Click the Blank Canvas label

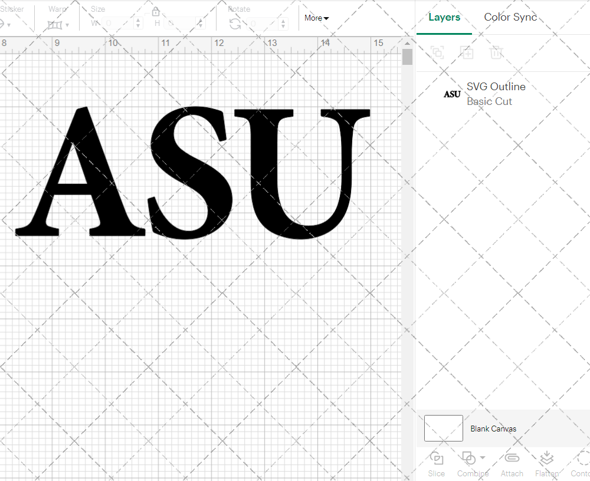tap(493, 429)
